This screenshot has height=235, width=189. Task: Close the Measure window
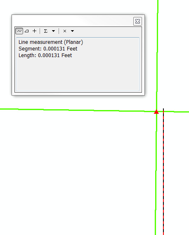point(137,21)
